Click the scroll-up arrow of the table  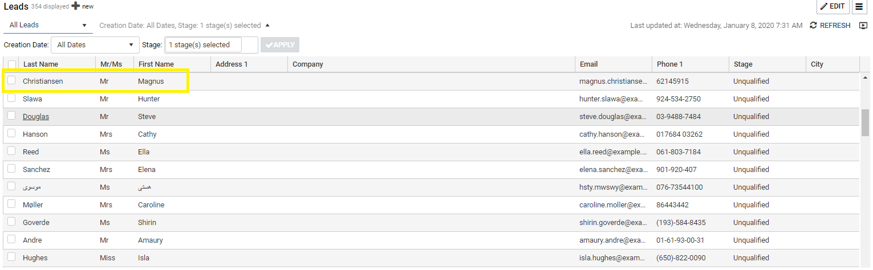point(865,77)
